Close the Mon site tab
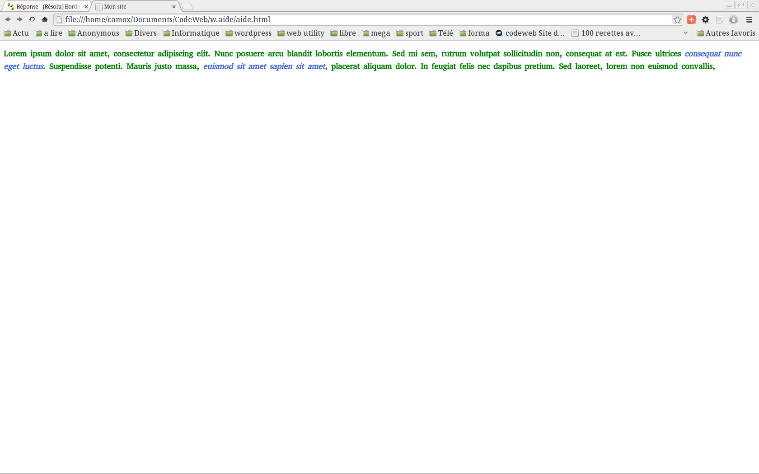The height and width of the screenshot is (474, 759). (x=174, y=7)
